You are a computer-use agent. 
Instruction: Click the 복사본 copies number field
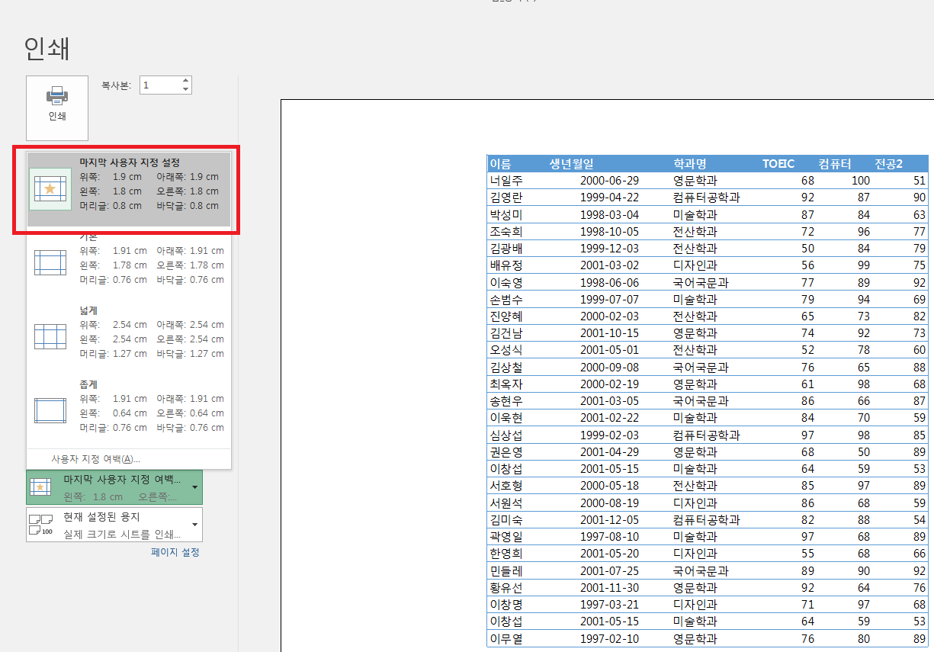pos(159,85)
